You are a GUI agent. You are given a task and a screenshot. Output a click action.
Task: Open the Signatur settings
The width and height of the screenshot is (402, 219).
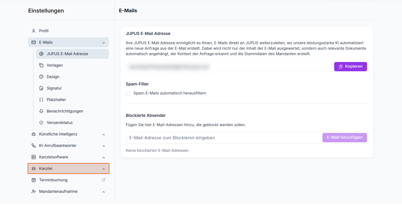point(72,88)
